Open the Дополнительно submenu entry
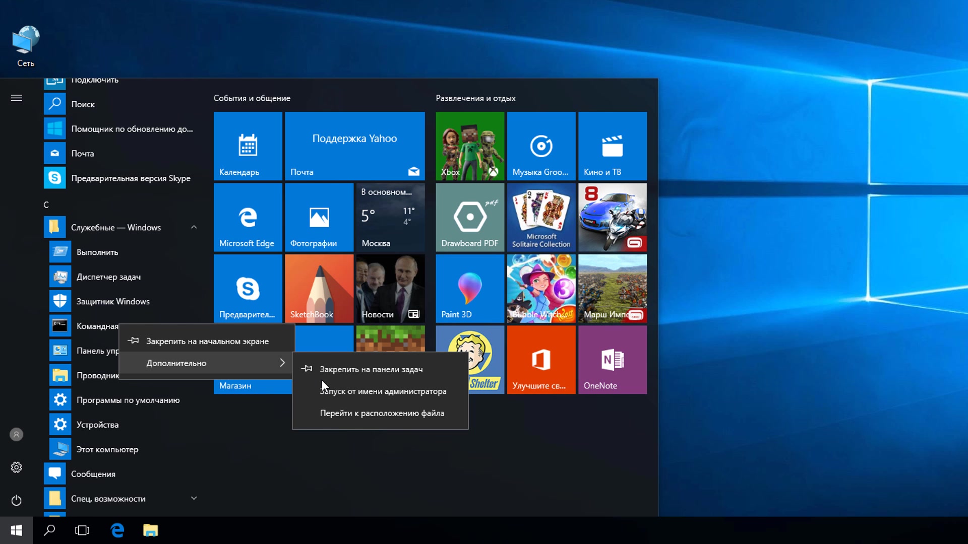The image size is (968, 544). tap(207, 363)
